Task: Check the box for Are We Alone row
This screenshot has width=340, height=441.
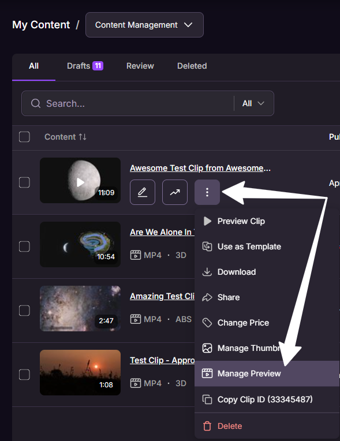Action: [x=24, y=246]
